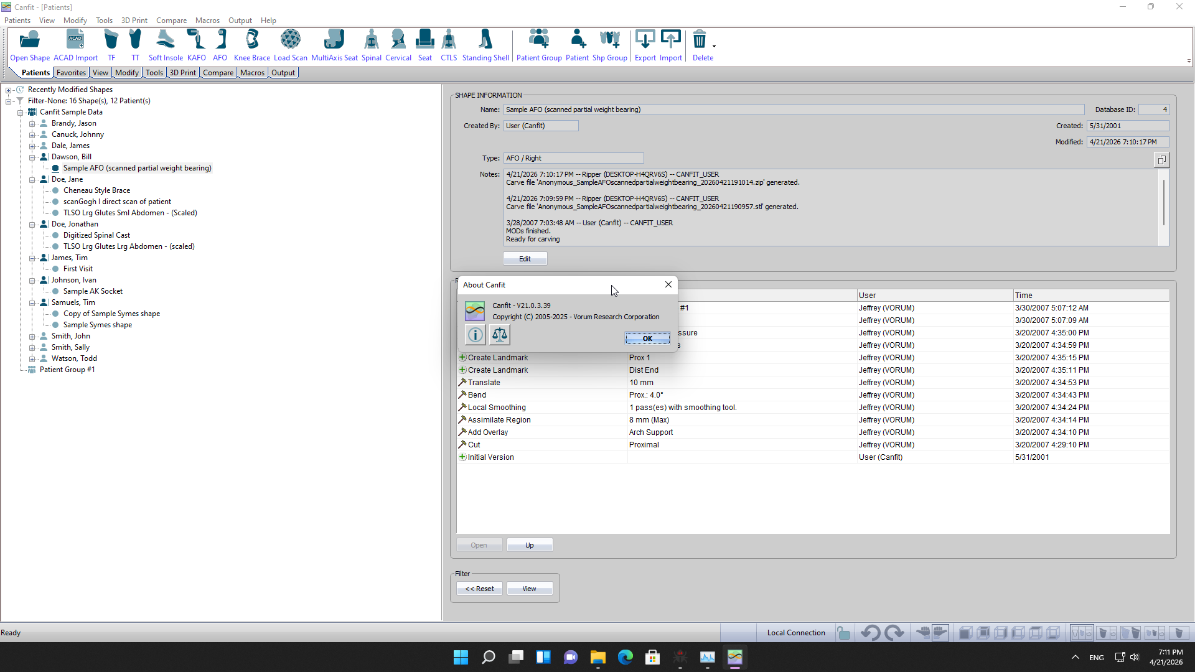Click the View button in Filter box
This screenshot has width=1195, height=672.
click(529, 589)
